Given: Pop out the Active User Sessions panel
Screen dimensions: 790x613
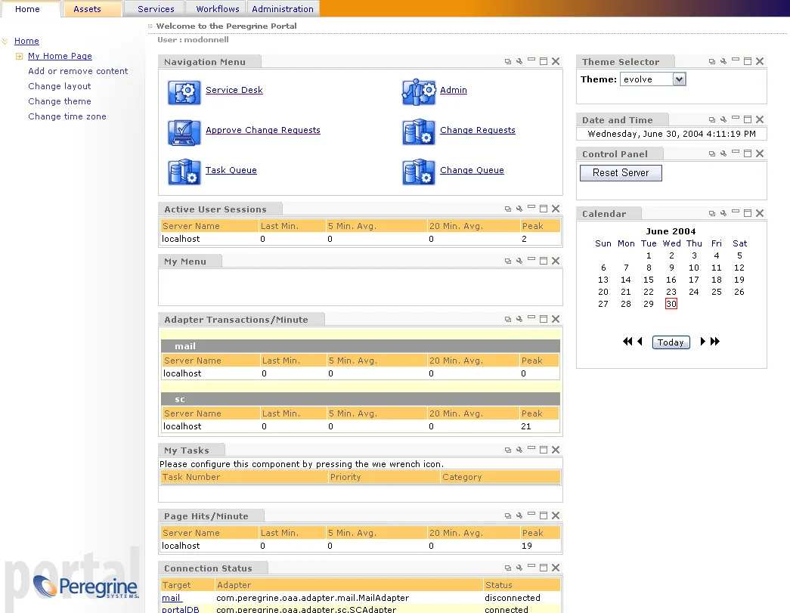Looking at the screenshot, I should (x=508, y=209).
